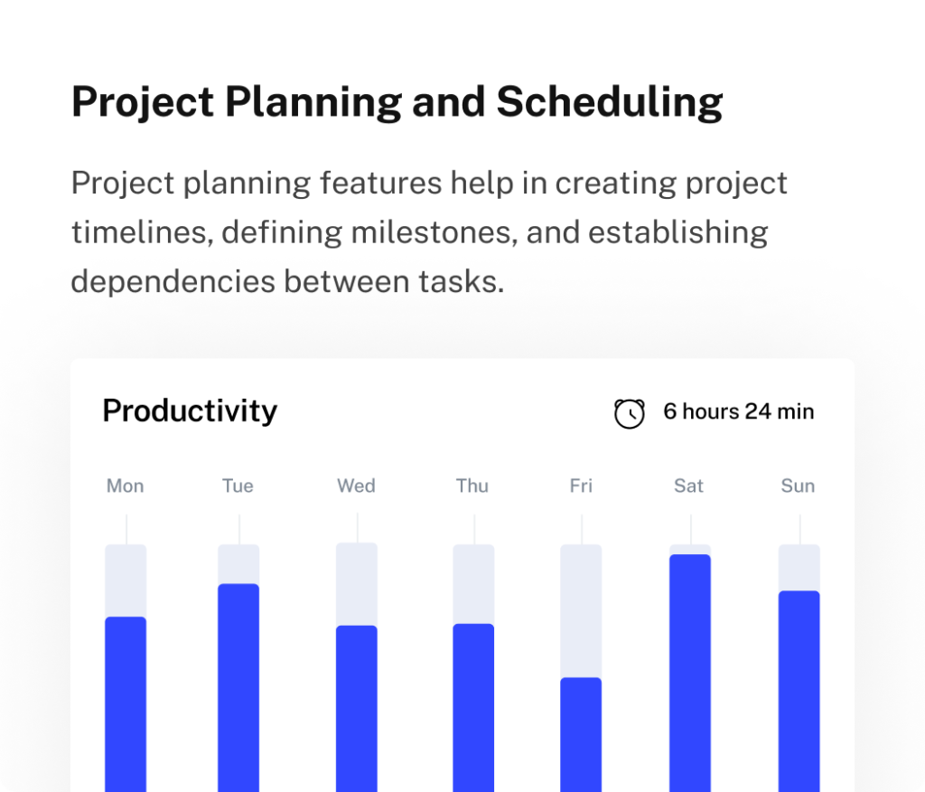Click the Productivity card title
The width and height of the screenshot is (925, 792).
point(190,410)
